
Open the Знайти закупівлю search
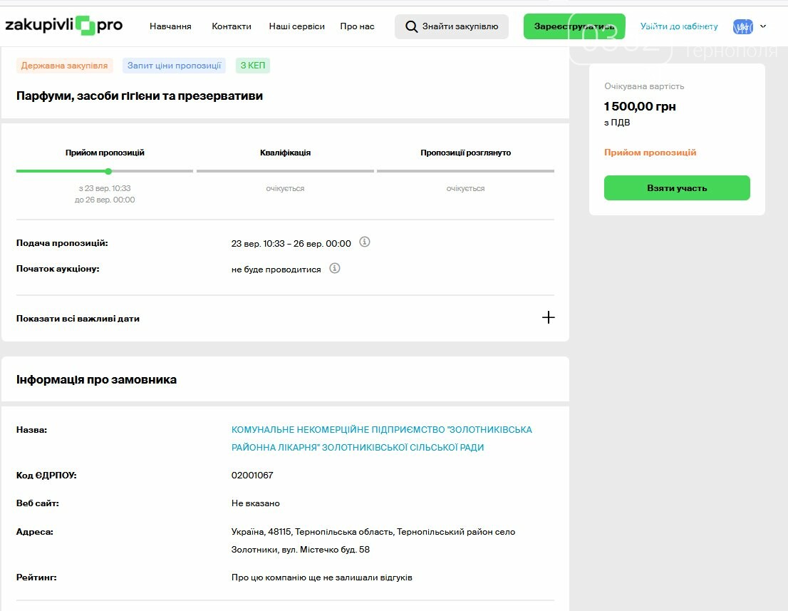452,26
